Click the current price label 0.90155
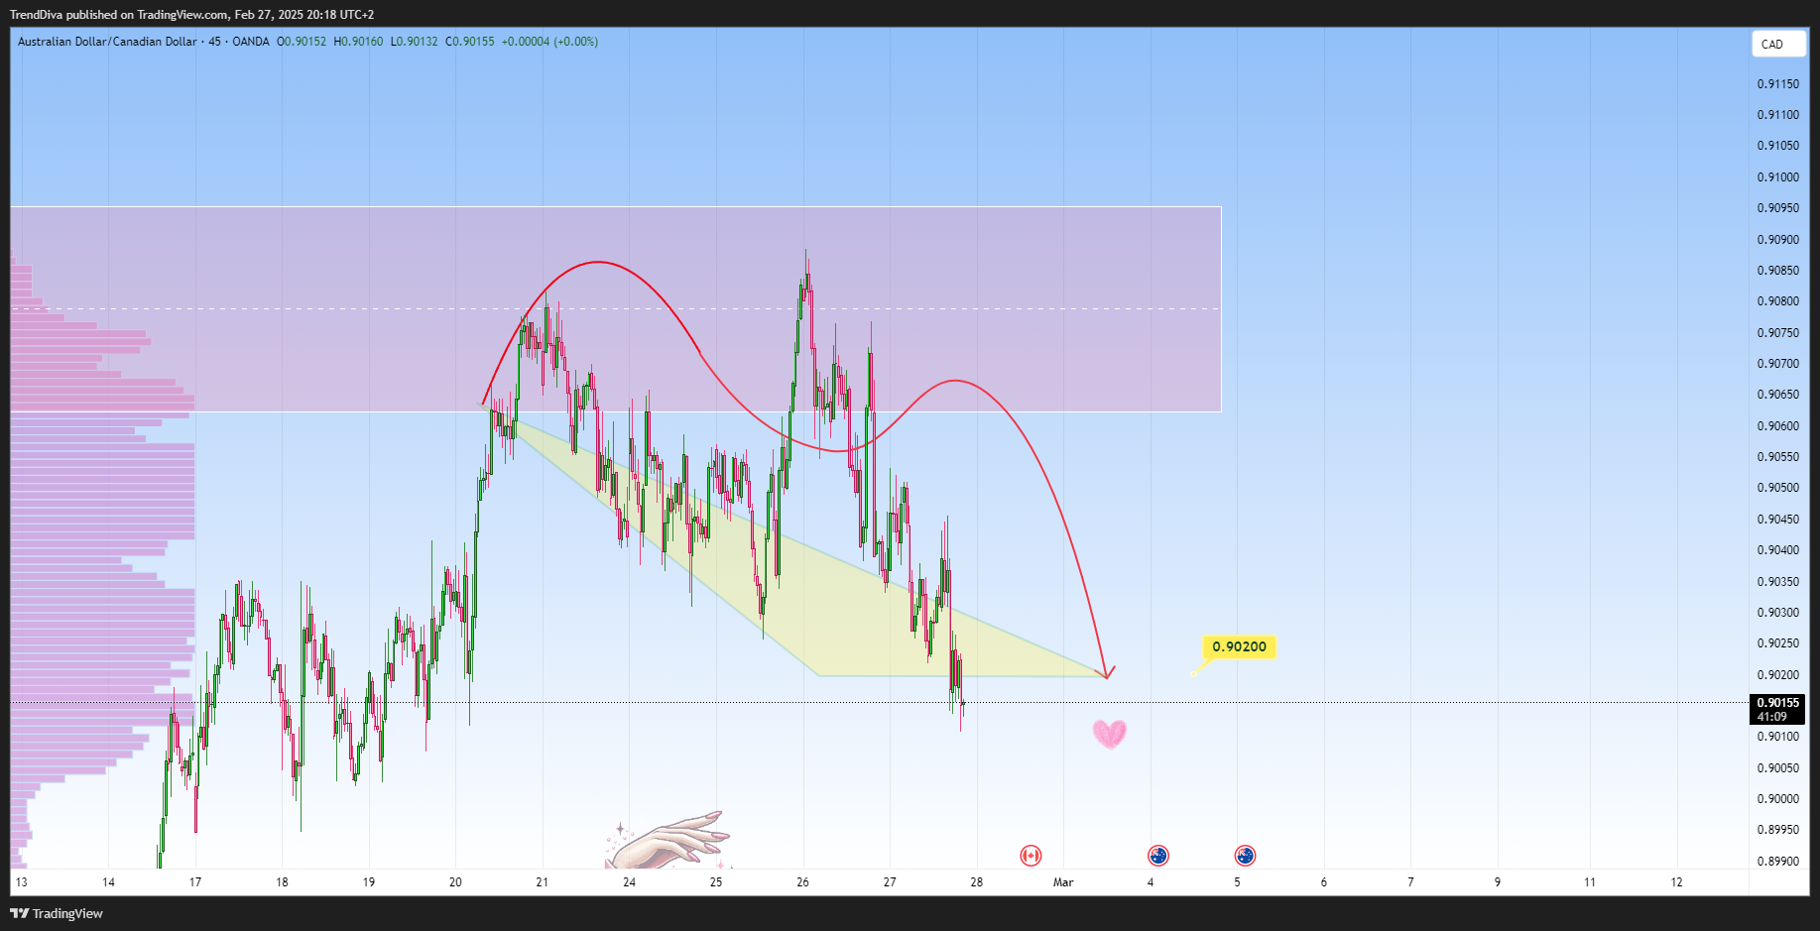The height and width of the screenshot is (931, 1820). click(1777, 703)
